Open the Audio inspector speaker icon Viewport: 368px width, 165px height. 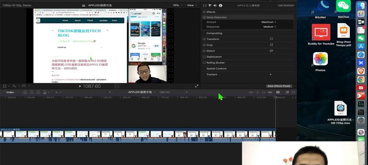[215, 5]
